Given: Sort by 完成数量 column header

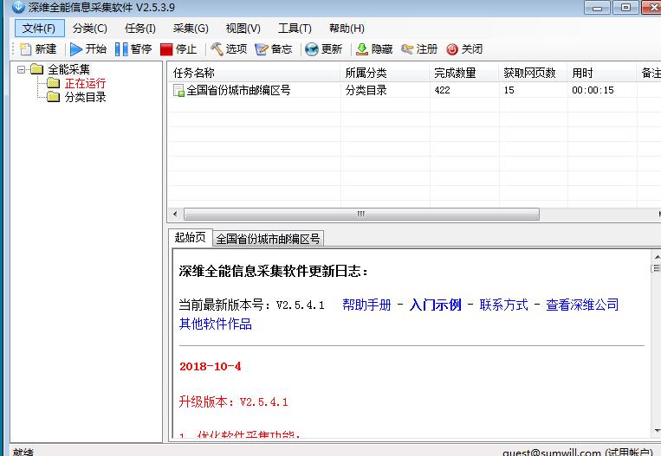Looking at the screenshot, I should 464,73.
